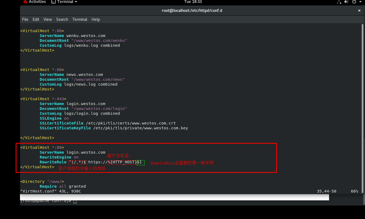
Task: Click DocumentRoot "/www/westos.com/login"
Action: point(83,109)
